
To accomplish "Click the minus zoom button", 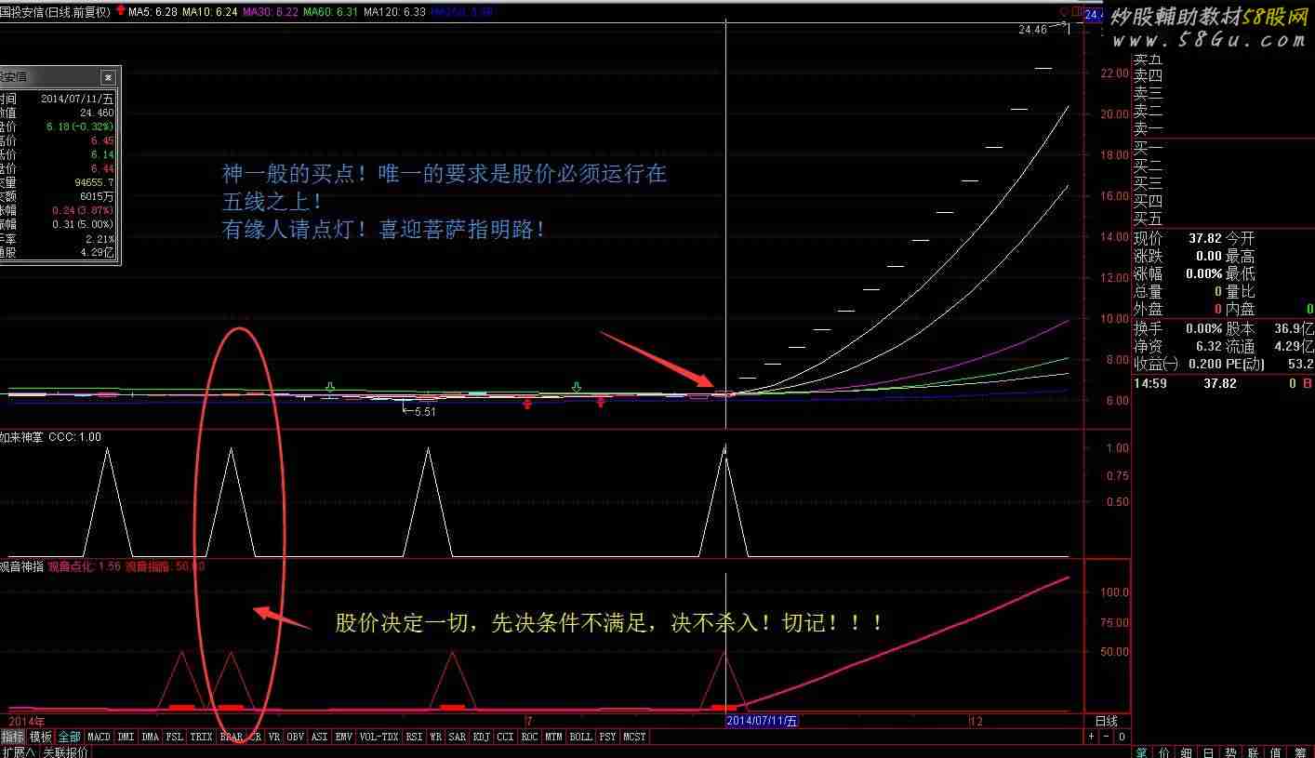I will point(1106,737).
